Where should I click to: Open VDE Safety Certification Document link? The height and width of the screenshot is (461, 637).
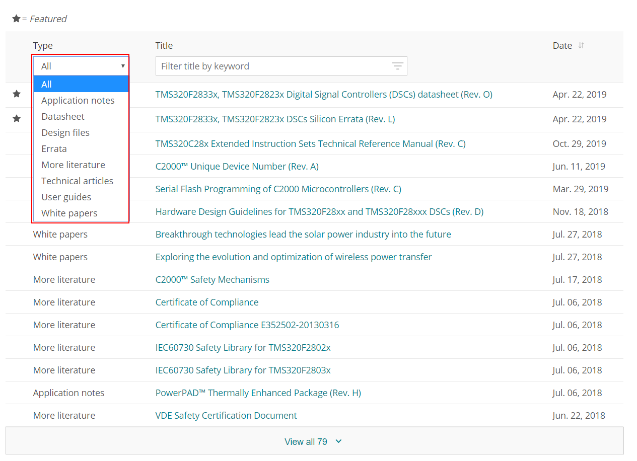(226, 415)
